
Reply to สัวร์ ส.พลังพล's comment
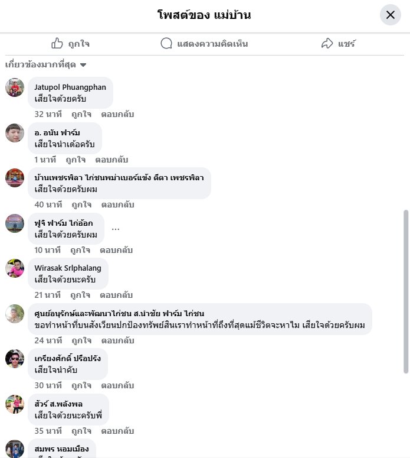117,431
